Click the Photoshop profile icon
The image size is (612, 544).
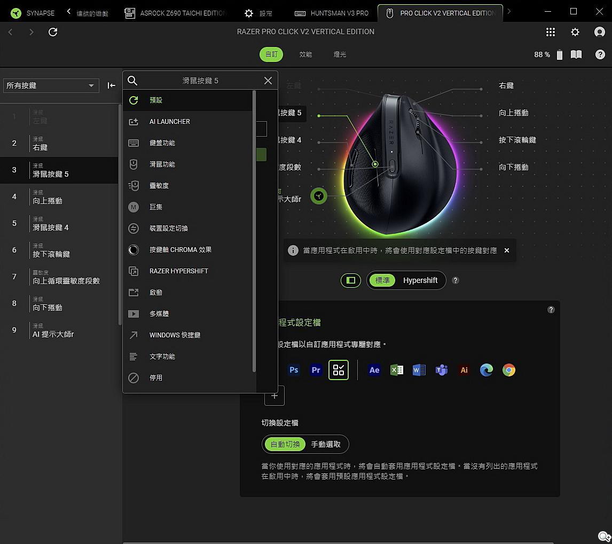(294, 370)
